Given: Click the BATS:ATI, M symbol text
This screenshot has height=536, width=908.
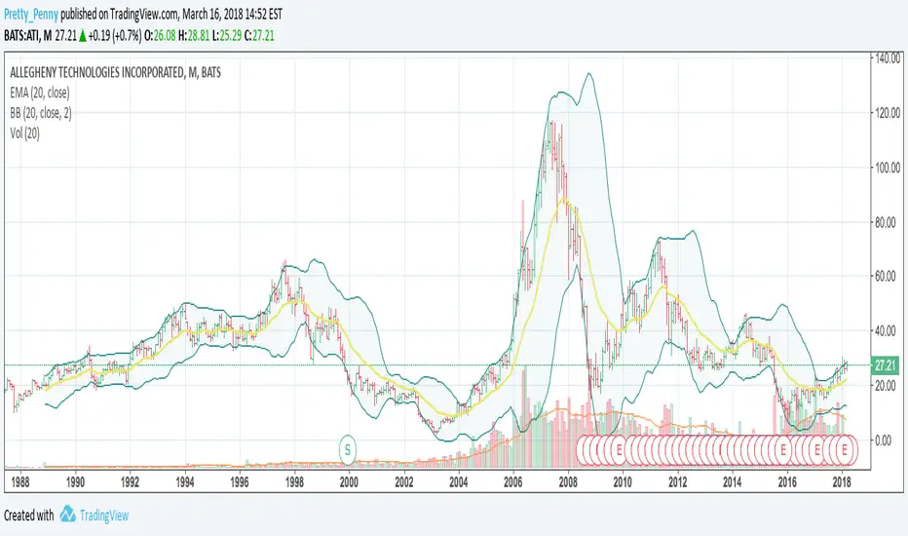Looking at the screenshot, I should pos(28,35).
